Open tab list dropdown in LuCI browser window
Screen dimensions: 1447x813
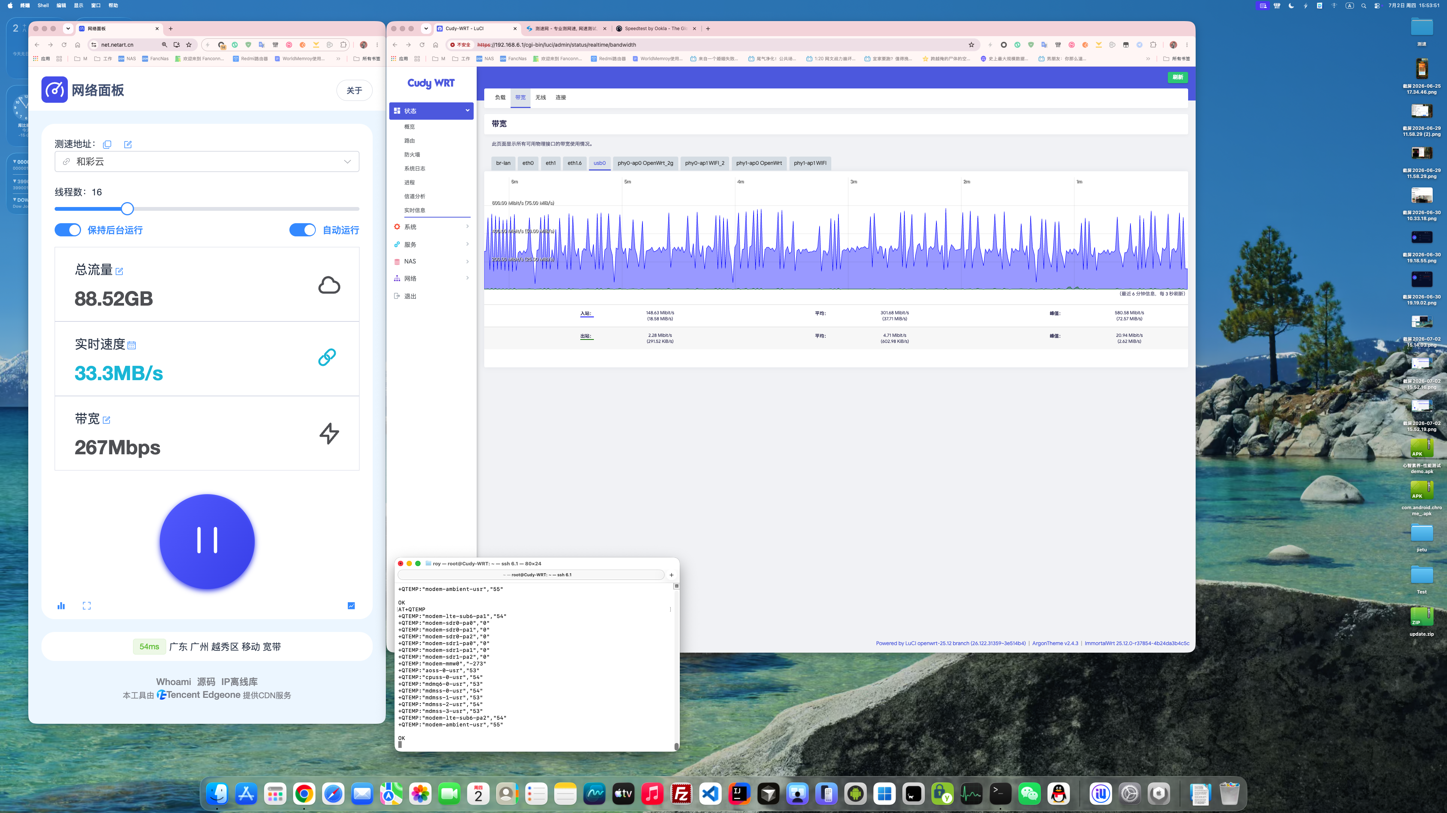click(426, 29)
